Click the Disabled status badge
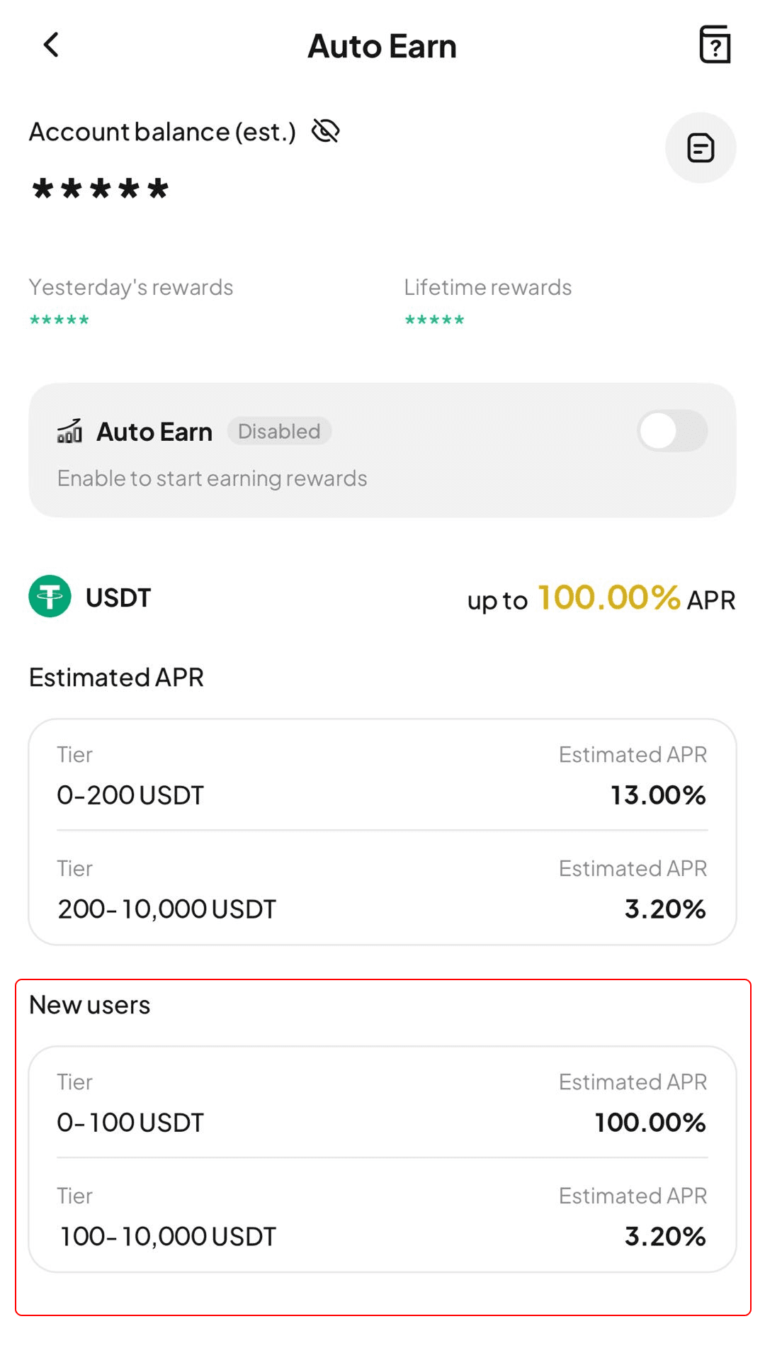 (x=279, y=431)
